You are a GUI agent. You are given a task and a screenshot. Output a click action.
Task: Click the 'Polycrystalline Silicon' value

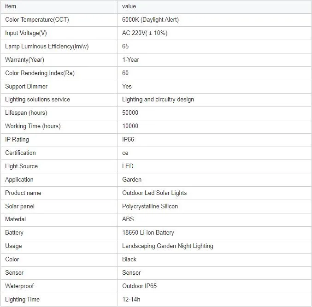coord(150,207)
